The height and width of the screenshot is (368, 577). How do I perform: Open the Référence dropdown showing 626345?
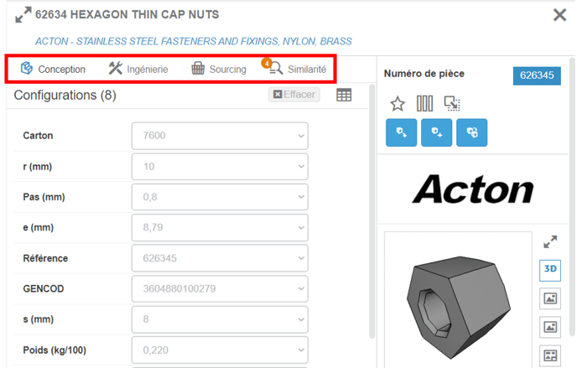220,258
